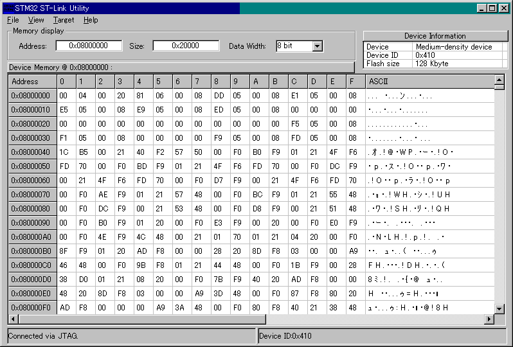Click cell ED in row 0x08000010
Image resolution: width=513 pixels, height=347 pixels.
tap(221, 110)
